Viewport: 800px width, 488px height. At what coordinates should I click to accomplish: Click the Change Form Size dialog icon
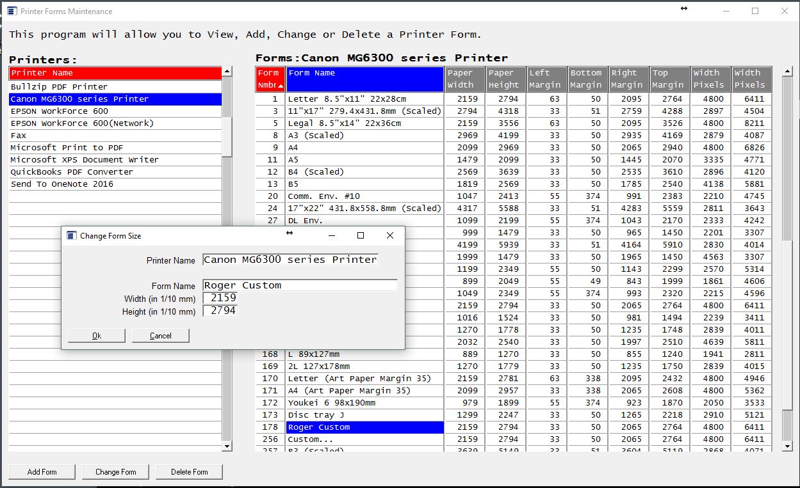(x=72, y=235)
